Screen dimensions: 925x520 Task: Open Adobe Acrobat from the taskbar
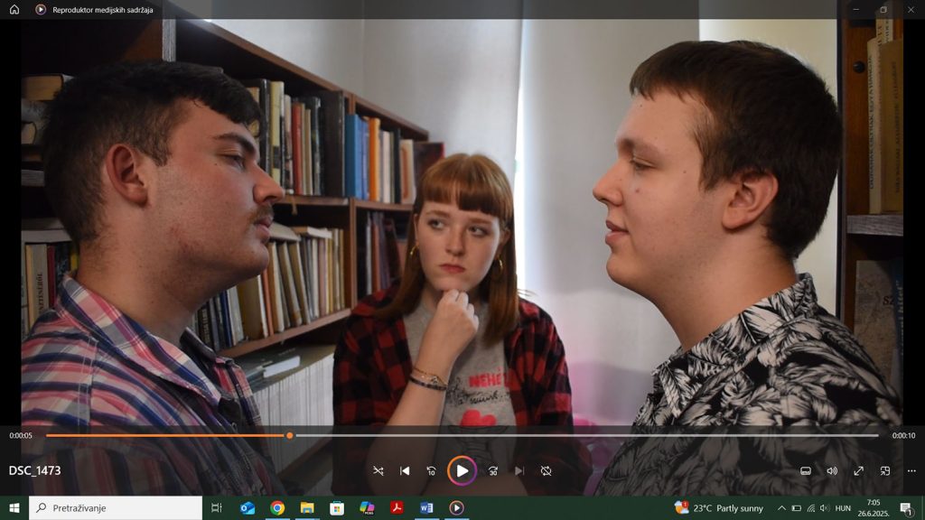pos(397,508)
